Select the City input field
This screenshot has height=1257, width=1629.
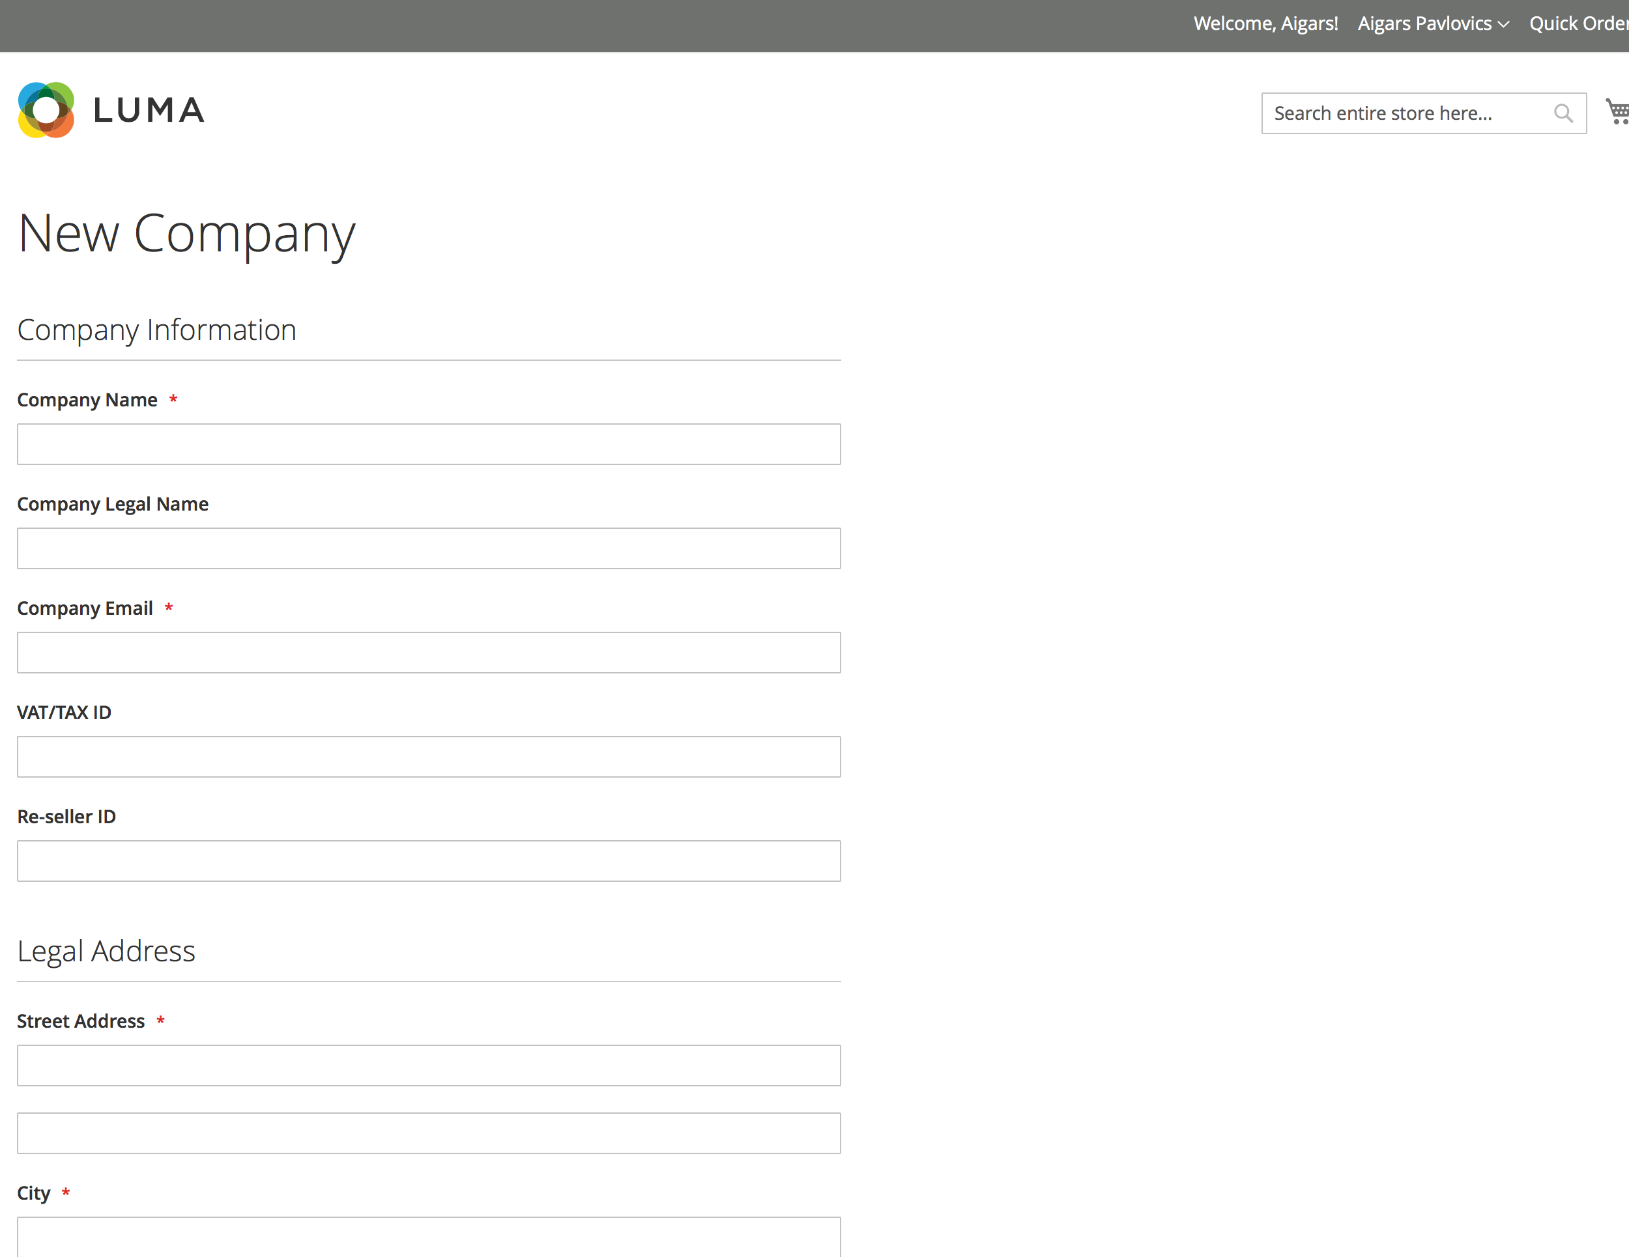(x=429, y=1237)
